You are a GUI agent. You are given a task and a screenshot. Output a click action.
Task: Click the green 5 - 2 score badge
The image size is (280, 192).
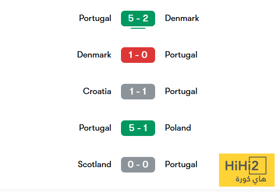(138, 19)
